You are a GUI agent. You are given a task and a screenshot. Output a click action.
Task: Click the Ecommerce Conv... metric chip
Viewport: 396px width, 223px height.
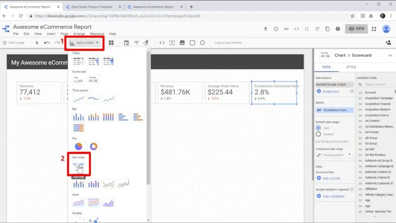[x=334, y=110]
